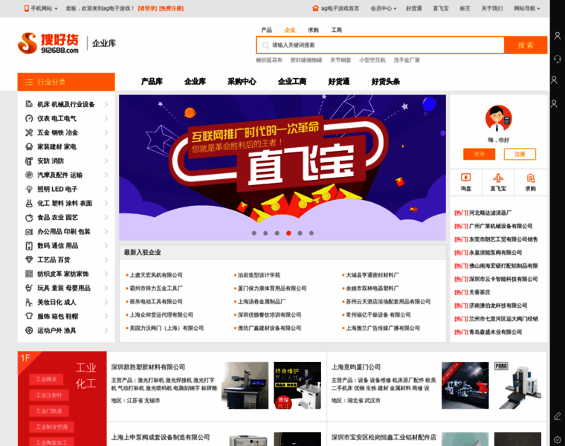Click the wheel icon beside 汽摩及配件 运输
This screenshot has width=565, height=446.
coord(29,175)
